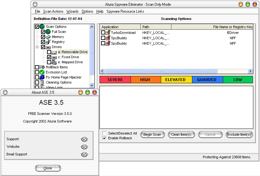Click the GUARDED blue threat level block
260x176 pixels.
pyautogui.click(x=208, y=79)
